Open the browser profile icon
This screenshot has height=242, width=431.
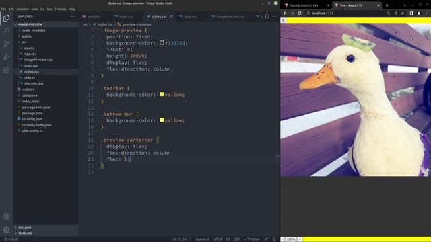tap(419, 13)
